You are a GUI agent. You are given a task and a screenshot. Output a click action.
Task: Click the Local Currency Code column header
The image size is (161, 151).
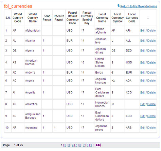[132, 18]
